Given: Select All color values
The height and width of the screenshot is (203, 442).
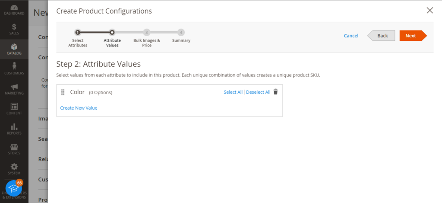Looking at the screenshot, I should (x=233, y=92).
